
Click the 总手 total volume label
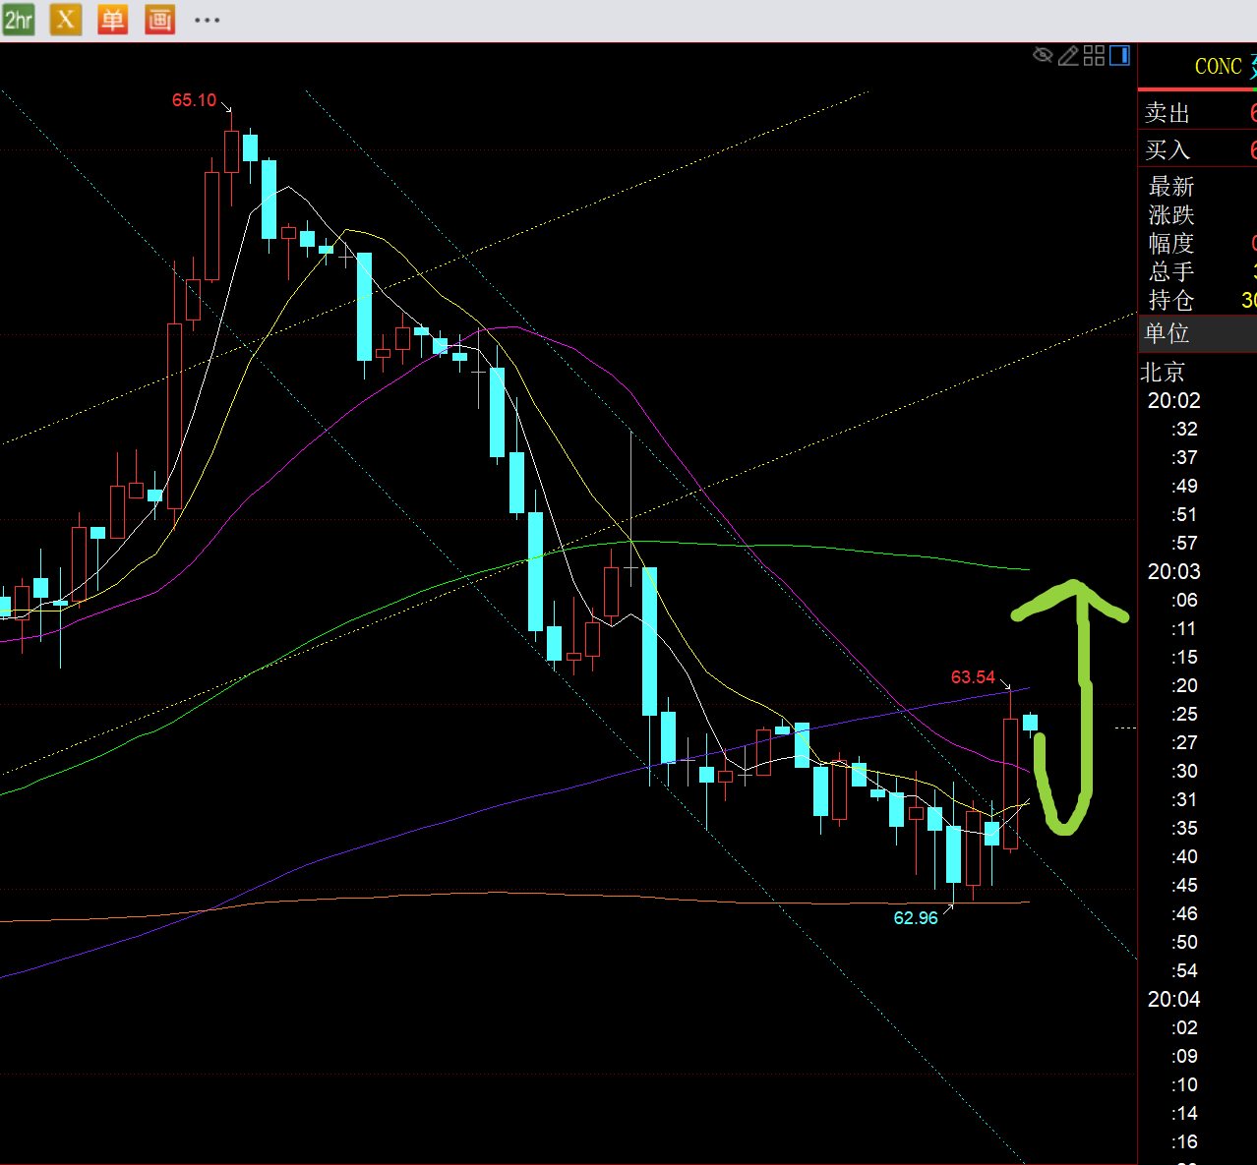coord(1170,272)
